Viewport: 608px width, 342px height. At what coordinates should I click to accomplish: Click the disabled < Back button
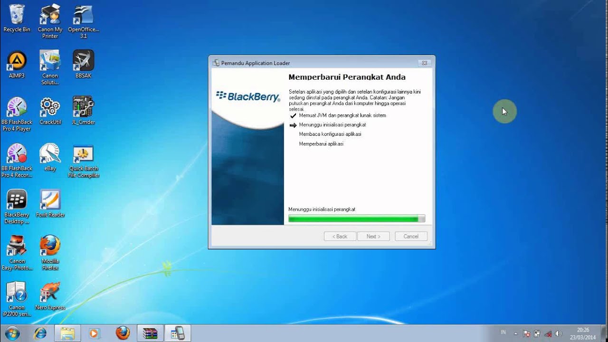340,237
